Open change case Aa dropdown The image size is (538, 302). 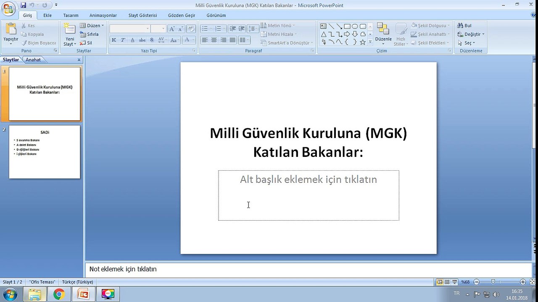tap(174, 40)
